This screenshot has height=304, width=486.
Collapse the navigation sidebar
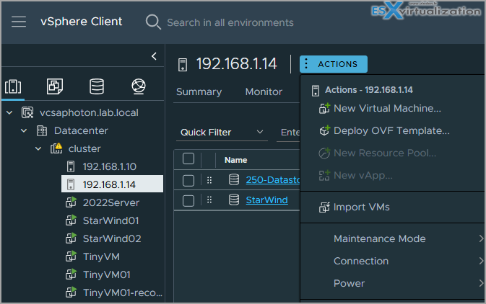154,56
